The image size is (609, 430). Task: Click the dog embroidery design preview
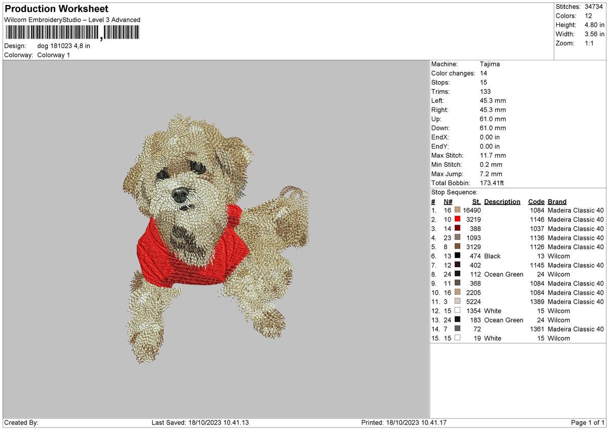216,238
